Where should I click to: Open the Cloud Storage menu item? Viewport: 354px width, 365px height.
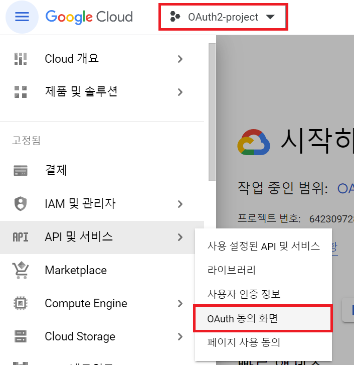click(102, 336)
